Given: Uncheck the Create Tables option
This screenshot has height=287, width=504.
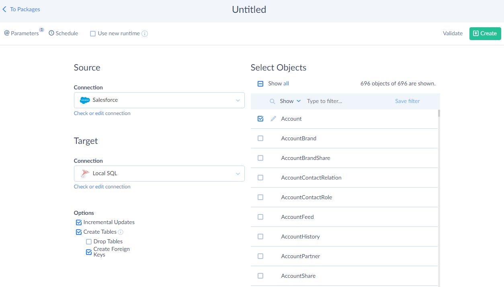Looking at the screenshot, I should click(79, 232).
